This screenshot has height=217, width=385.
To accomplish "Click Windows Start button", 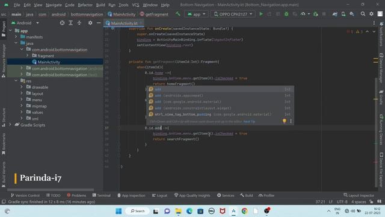I will (x=119, y=211).
